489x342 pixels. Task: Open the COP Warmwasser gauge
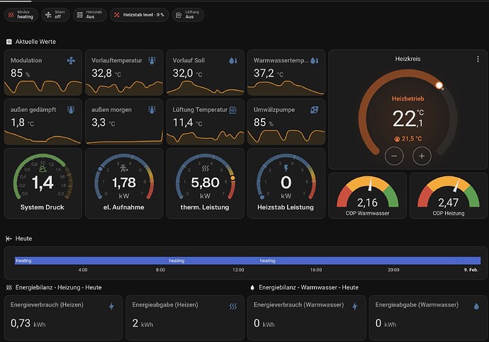coord(367,195)
